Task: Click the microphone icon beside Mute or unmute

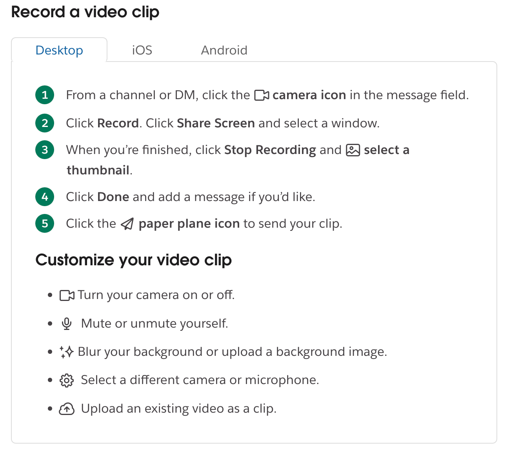Action: coord(67,324)
